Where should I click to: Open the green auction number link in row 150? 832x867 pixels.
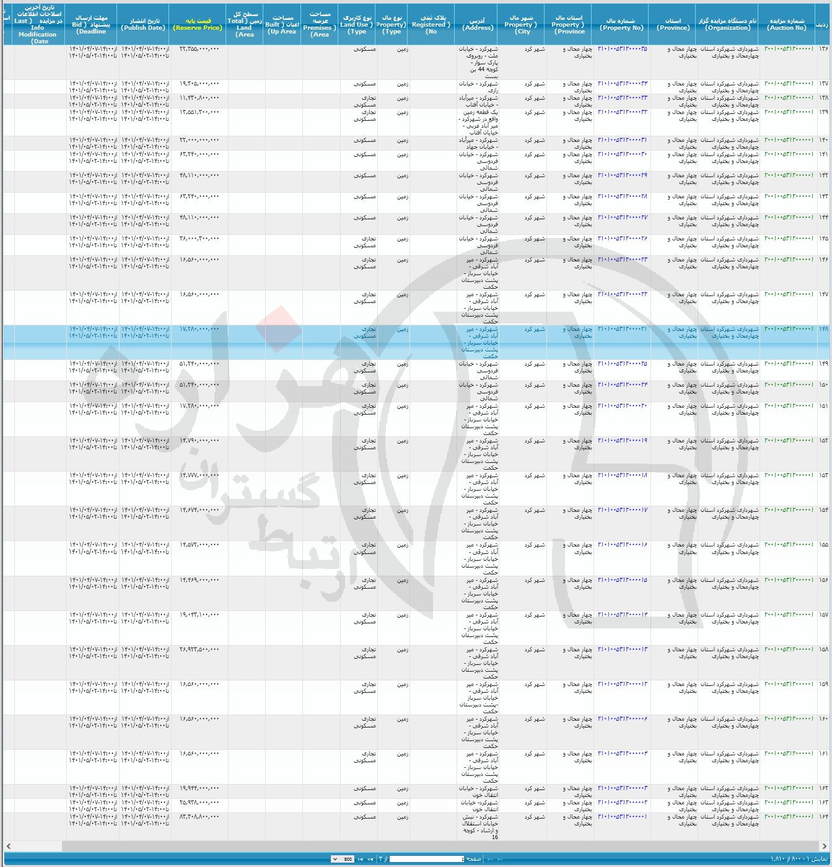[x=789, y=385]
